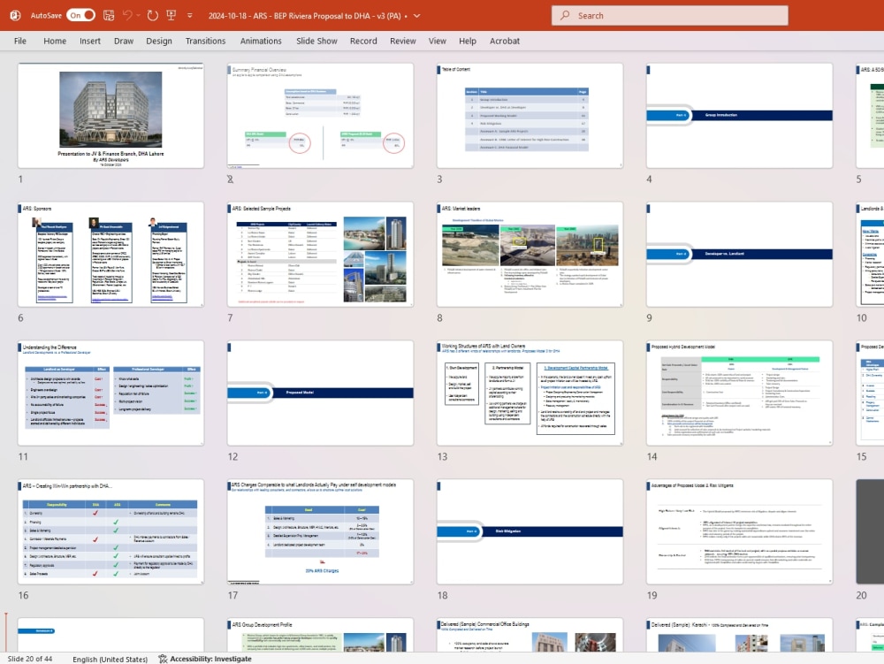Screen dimensions: 884x664
Task: Click the hidden-slide number 2 marker
Action: (x=230, y=179)
